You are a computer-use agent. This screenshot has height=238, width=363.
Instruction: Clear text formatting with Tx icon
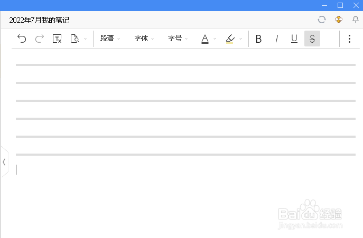[x=57, y=39]
